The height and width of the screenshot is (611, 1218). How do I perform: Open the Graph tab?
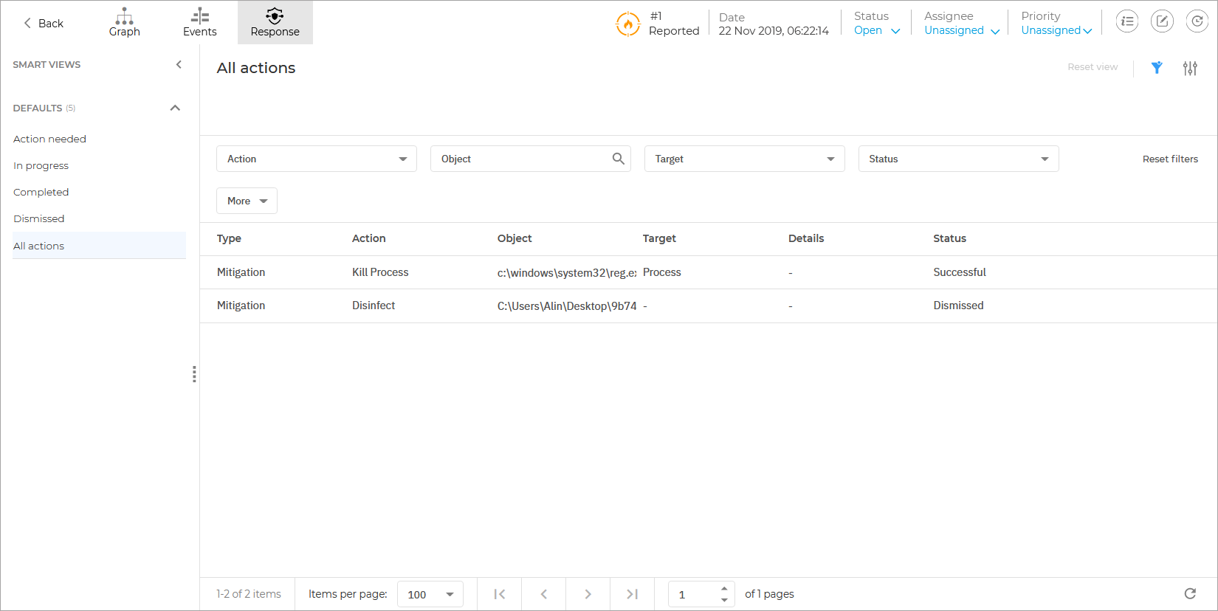click(x=124, y=23)
